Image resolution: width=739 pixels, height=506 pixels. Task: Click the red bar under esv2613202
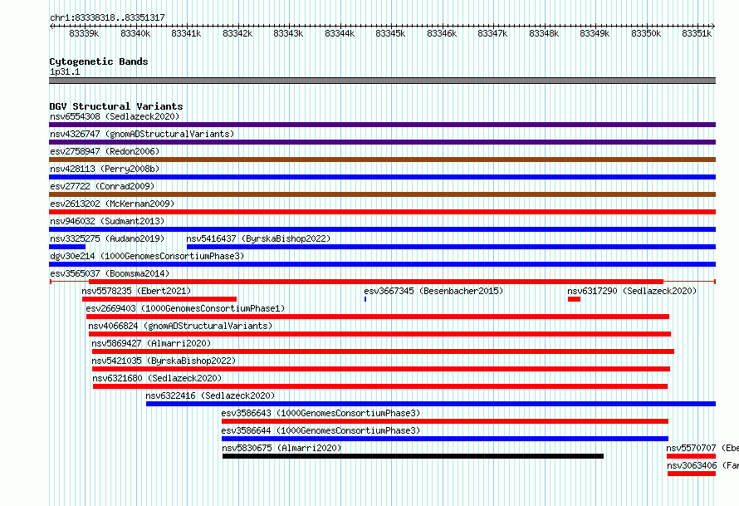click(382, 212)
